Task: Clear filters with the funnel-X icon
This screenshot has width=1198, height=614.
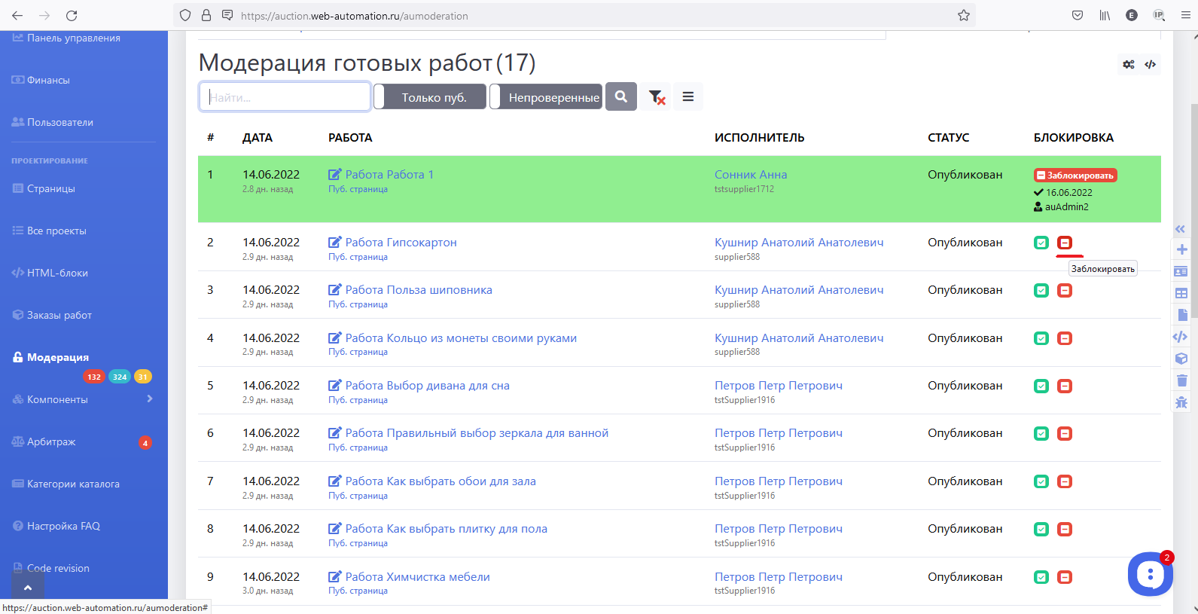Action: (x=656, y=97)
